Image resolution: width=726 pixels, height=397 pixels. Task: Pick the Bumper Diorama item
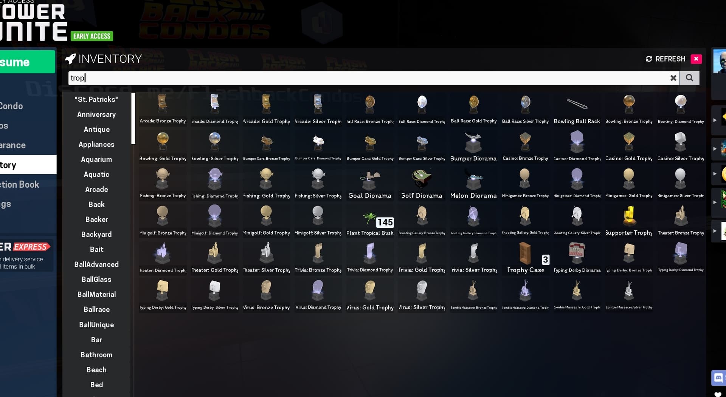(x=473, y=146)
